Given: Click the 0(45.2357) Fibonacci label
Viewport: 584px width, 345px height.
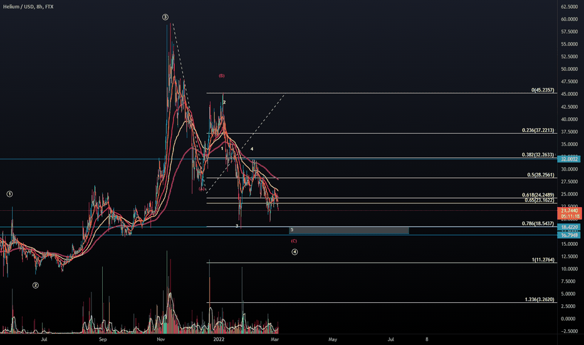Looking at the screenshot, I should coord(543,90).
